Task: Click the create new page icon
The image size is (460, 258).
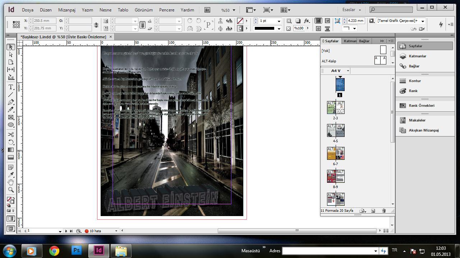Action: pos(373,211)
